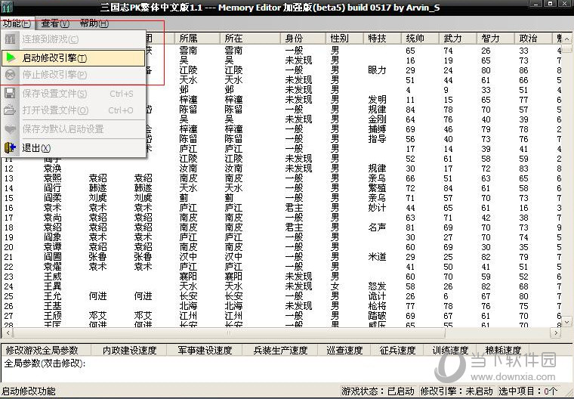Image resolution: width=574 pixels, height=399 pixels.
Task: Click 怒发 skill cell for 王異
Action: click(377, 286)
